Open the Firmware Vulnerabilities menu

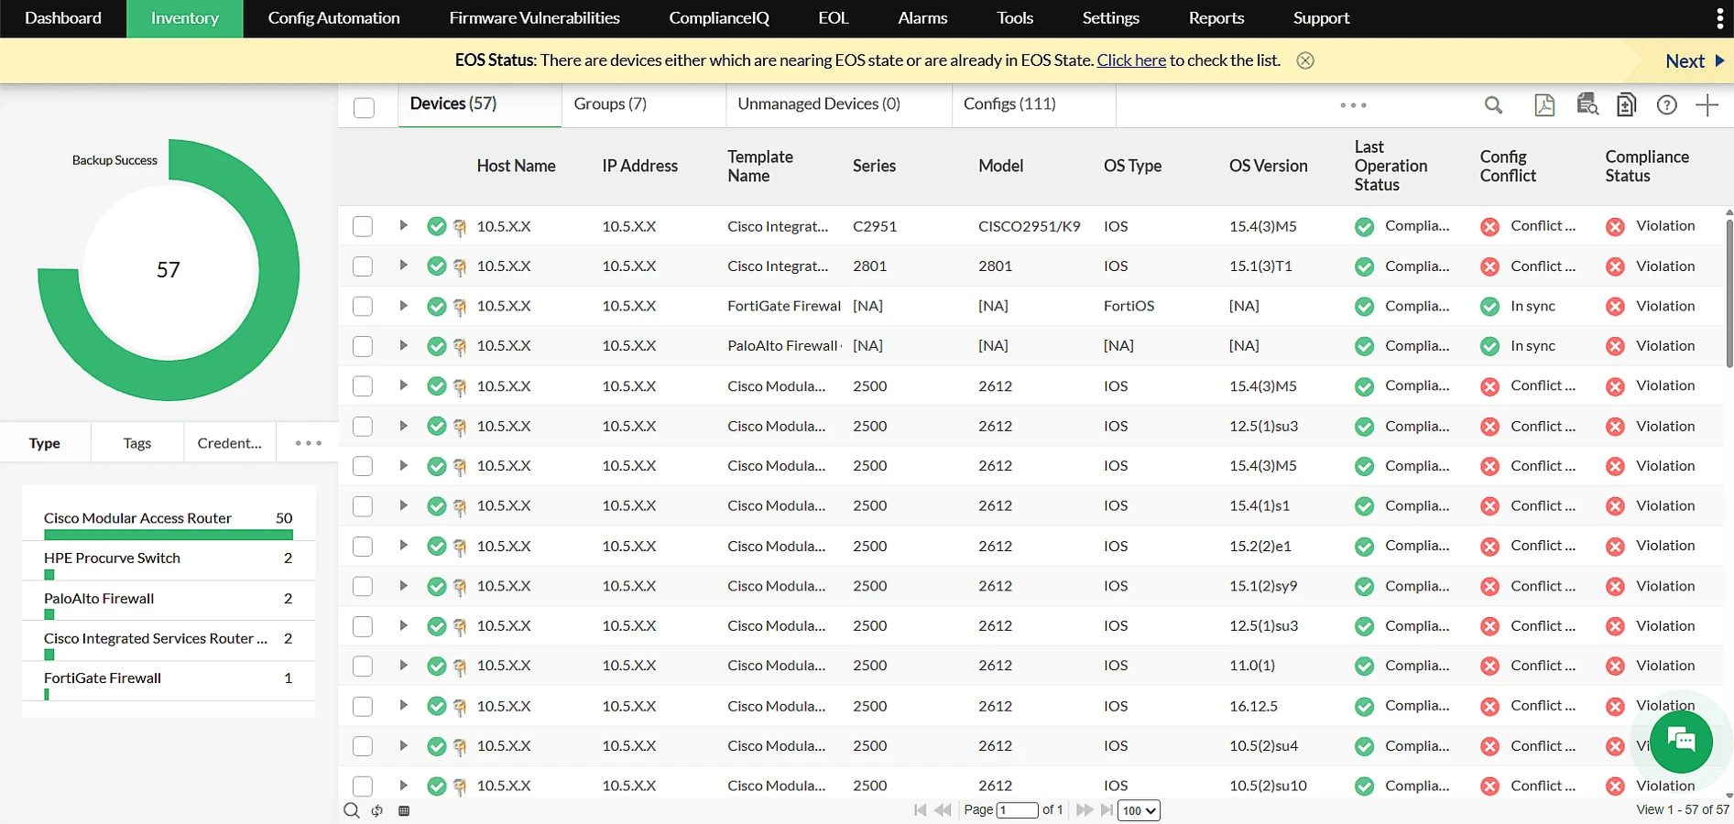tap(534, 17)
